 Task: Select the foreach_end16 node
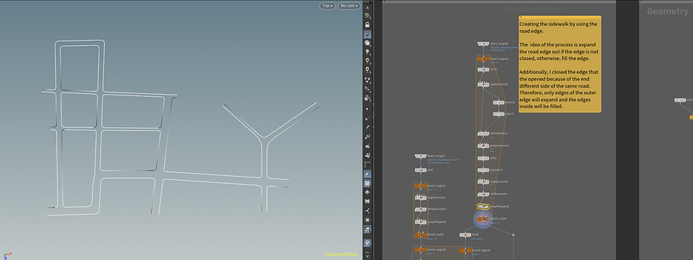[421, 235]
